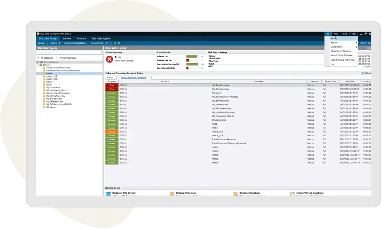Screen dimensions: 381x228
Task: Click the Policies OK green progress bar
Action: tap(192, 56)
